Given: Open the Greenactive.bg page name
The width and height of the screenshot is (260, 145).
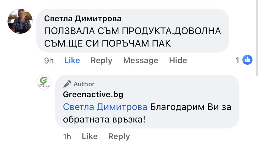Looking at the screenshot, I should [x=93, y=94].
